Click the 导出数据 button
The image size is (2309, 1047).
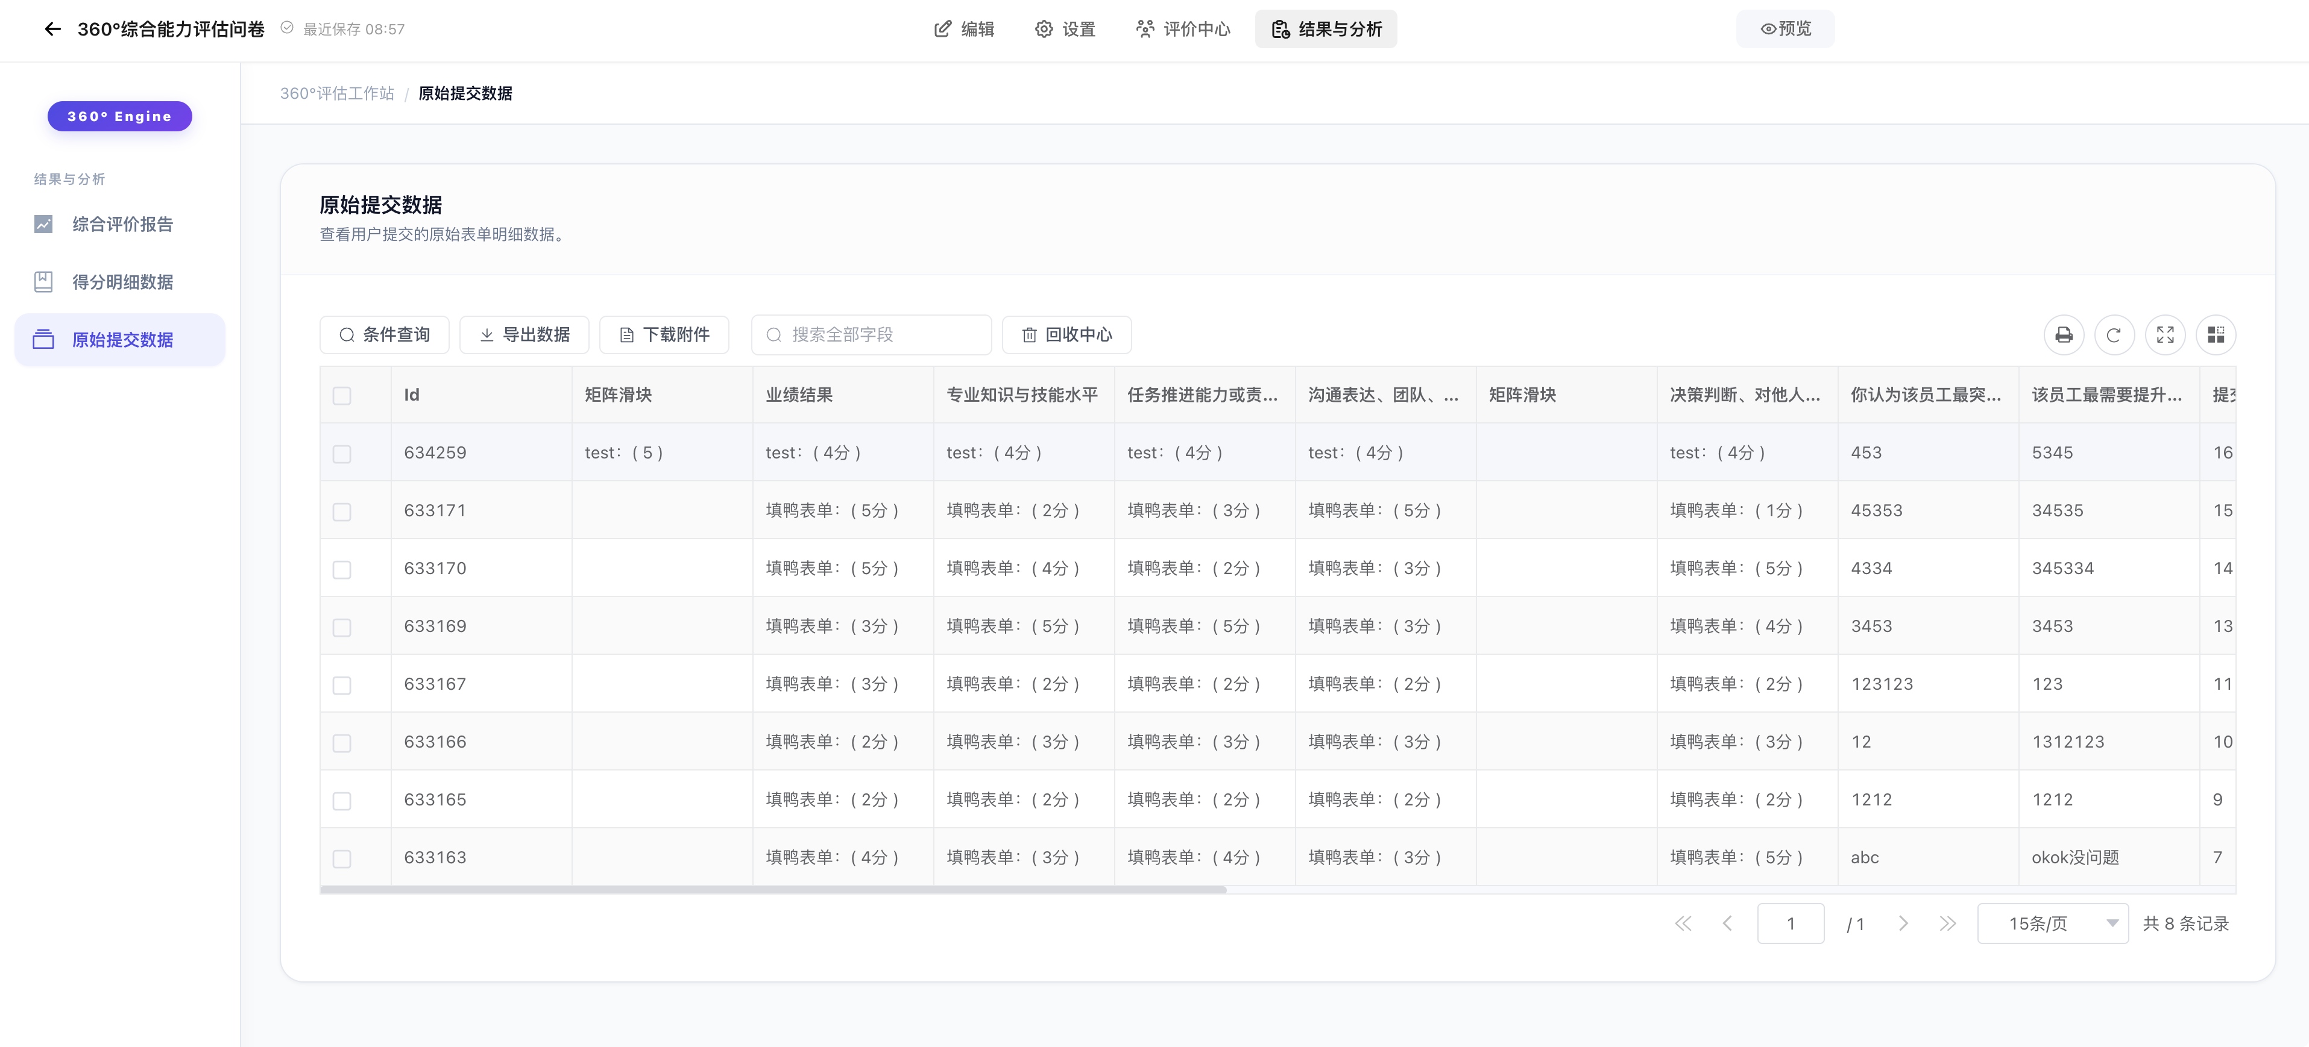tap(524, 334)
